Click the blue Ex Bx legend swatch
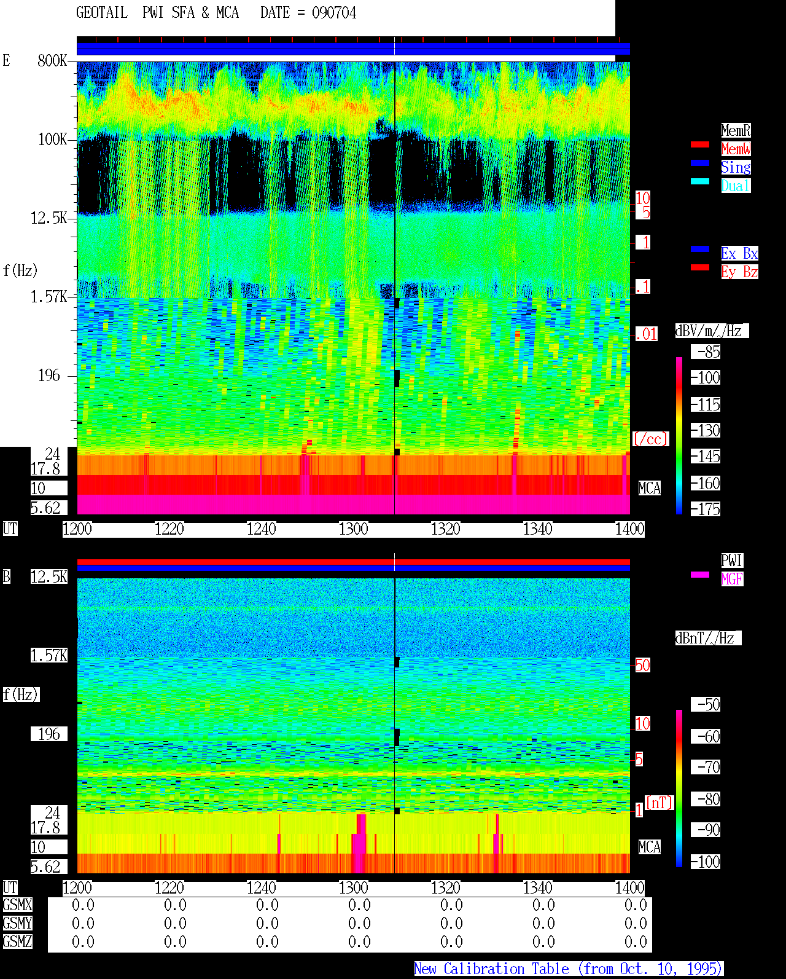This screenshot has width=786, height=979. [700, 249]
